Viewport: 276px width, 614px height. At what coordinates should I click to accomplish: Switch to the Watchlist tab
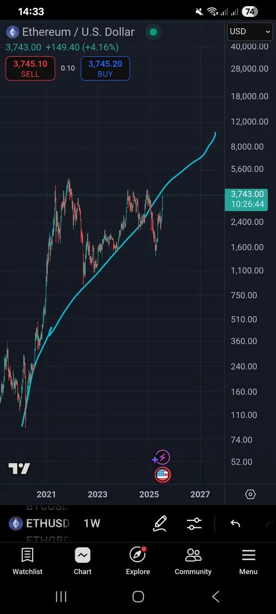[x=28, y=561]
